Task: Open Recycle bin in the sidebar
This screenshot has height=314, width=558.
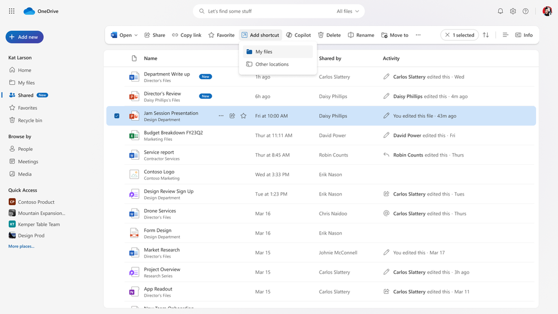Action: pos(30,120)
